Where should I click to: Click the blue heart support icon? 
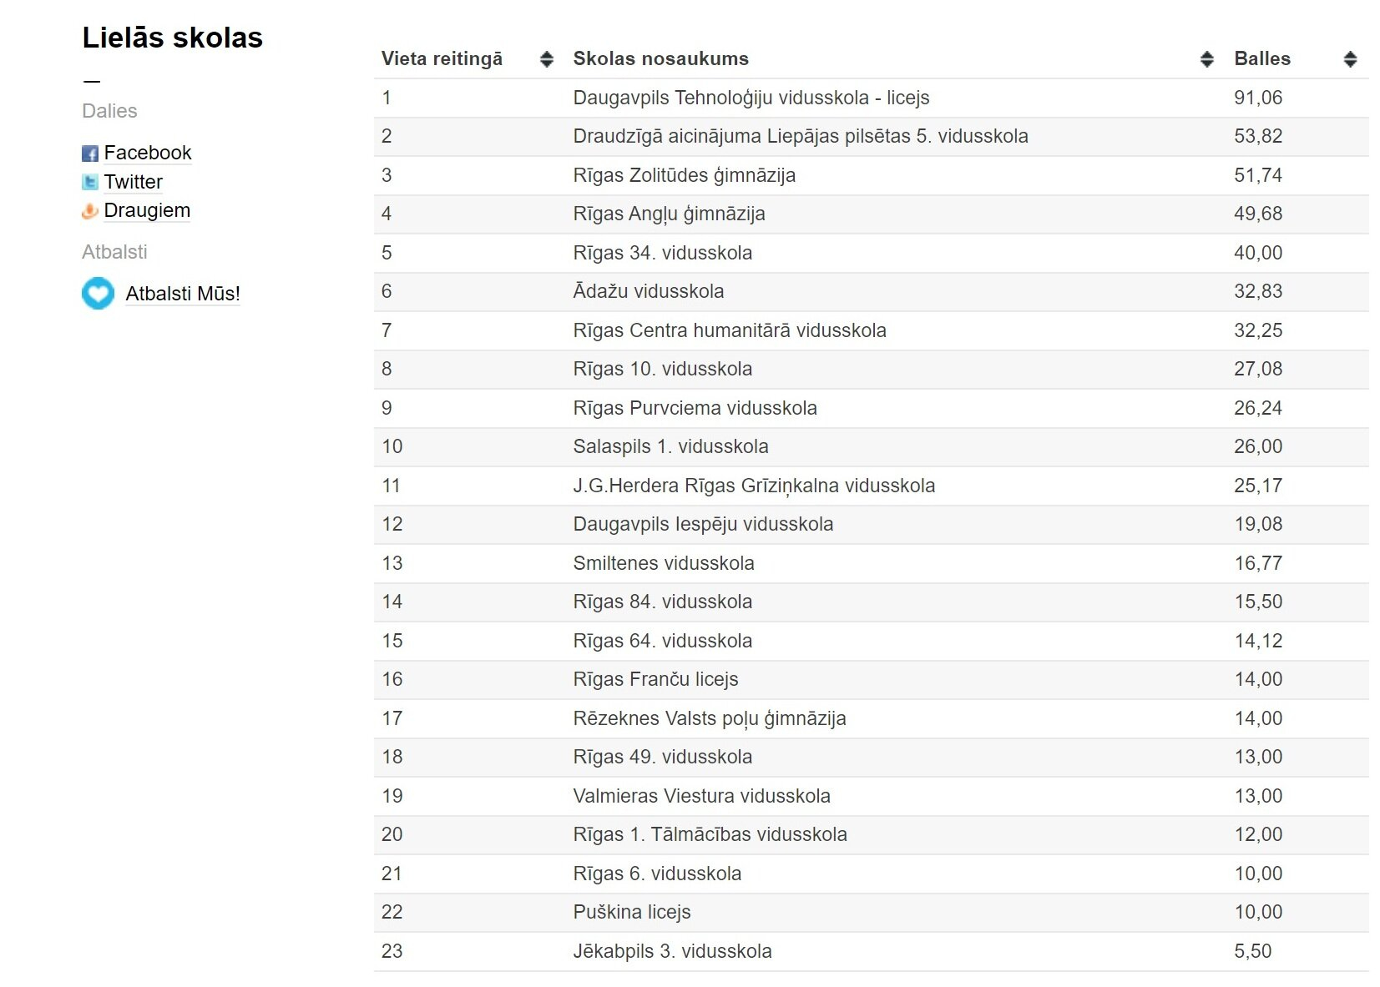pos(98,294)
